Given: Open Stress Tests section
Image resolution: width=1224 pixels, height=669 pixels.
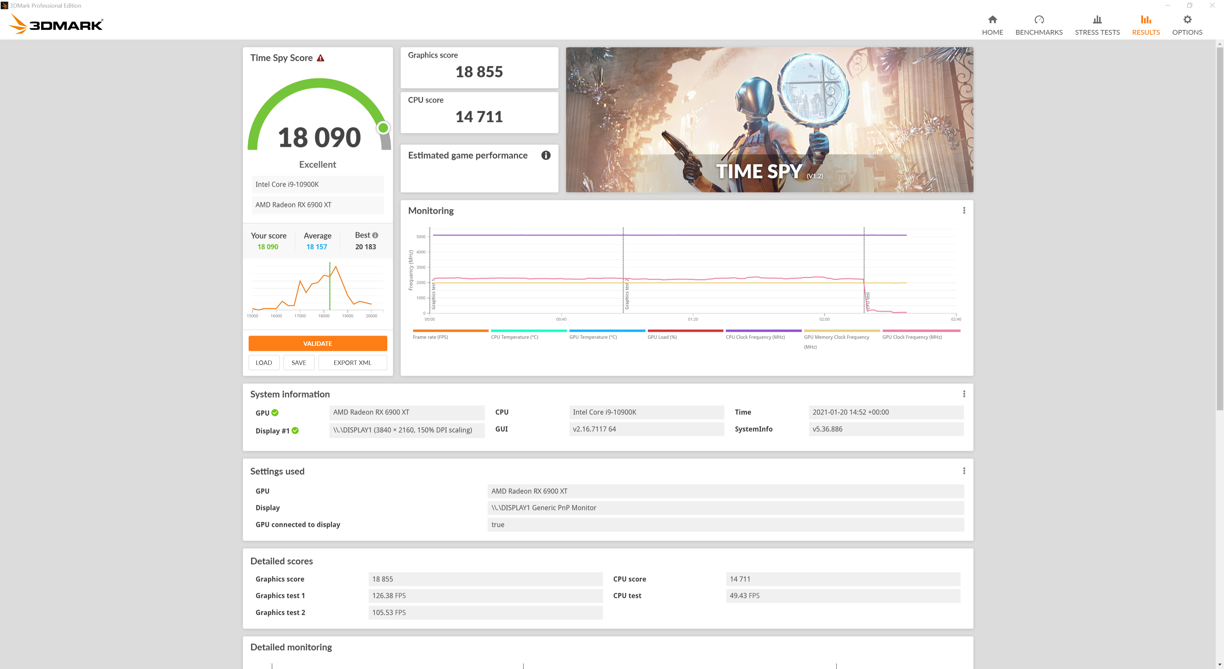Looking at the screenshot, I should (x=1096, y=25).
